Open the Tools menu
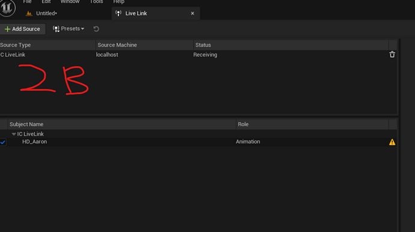Viewport: 415px width, 232px height. [96, 2]
